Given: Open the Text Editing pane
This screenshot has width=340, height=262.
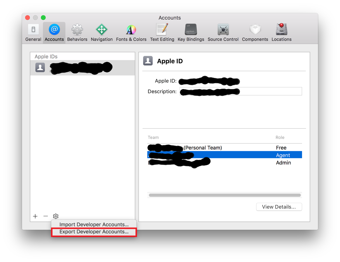Looking at the screenshot, I should pyautogui.click(x=162, y=33).
